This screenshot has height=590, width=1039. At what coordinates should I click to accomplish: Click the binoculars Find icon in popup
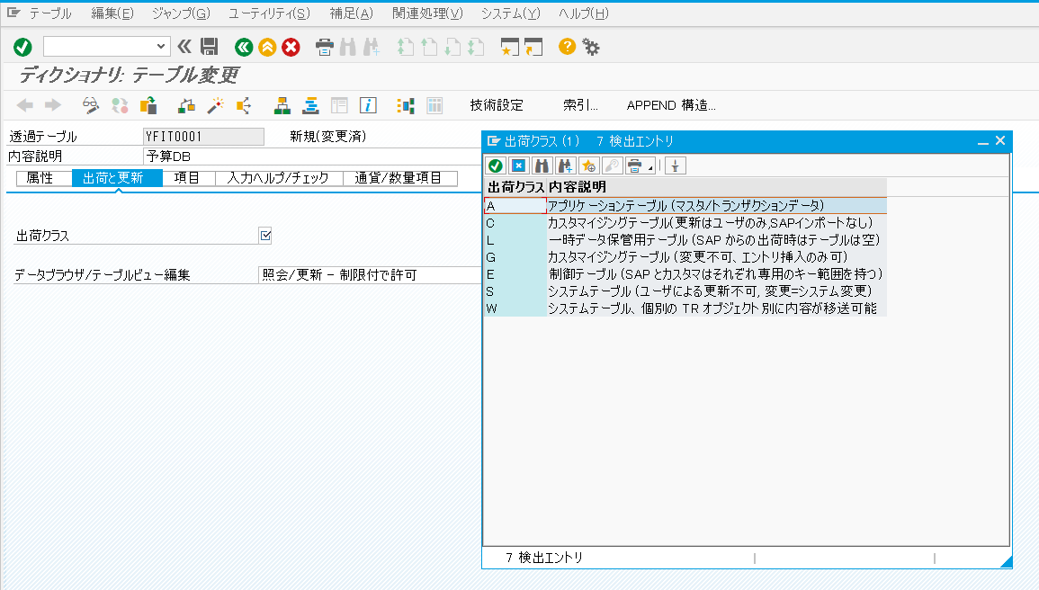(542, 165)
